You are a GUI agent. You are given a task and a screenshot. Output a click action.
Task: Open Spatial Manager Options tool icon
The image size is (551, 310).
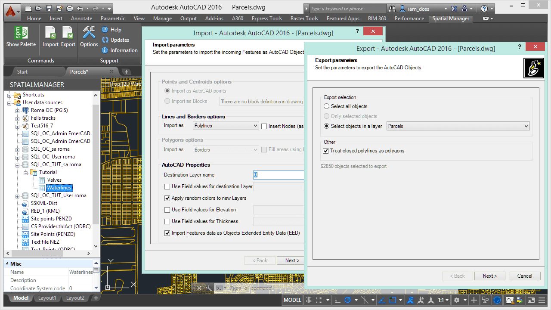[x=89, y=33]
